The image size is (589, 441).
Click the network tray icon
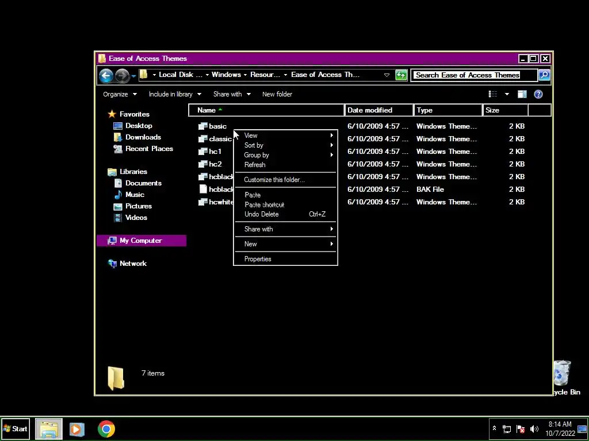pyautogui.click(x=507, y=429)
